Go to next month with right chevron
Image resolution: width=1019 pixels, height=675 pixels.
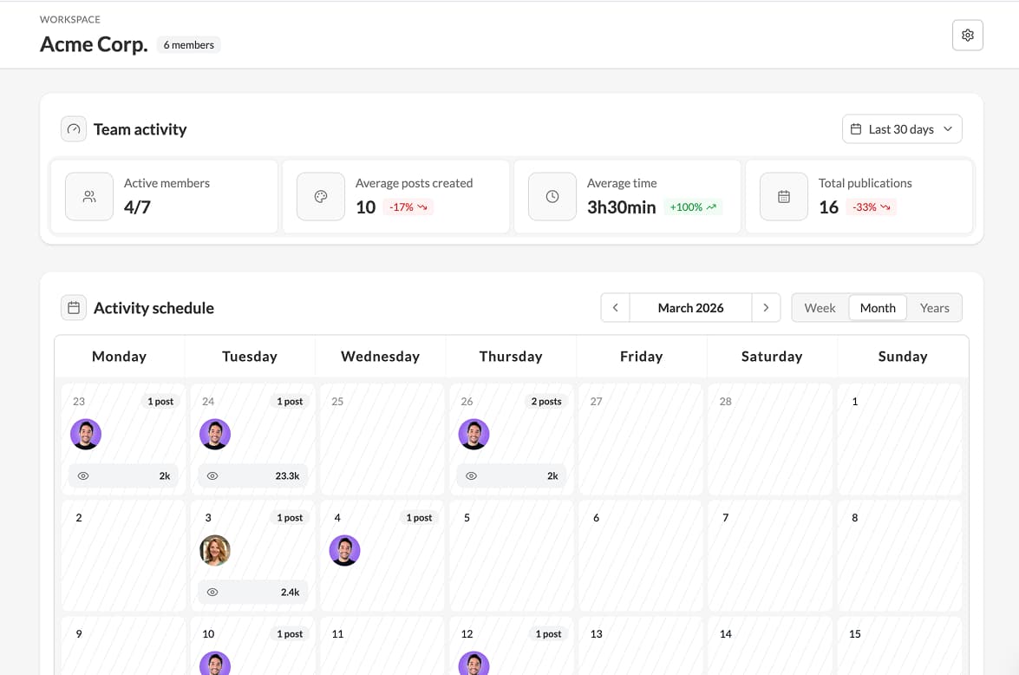766,308
